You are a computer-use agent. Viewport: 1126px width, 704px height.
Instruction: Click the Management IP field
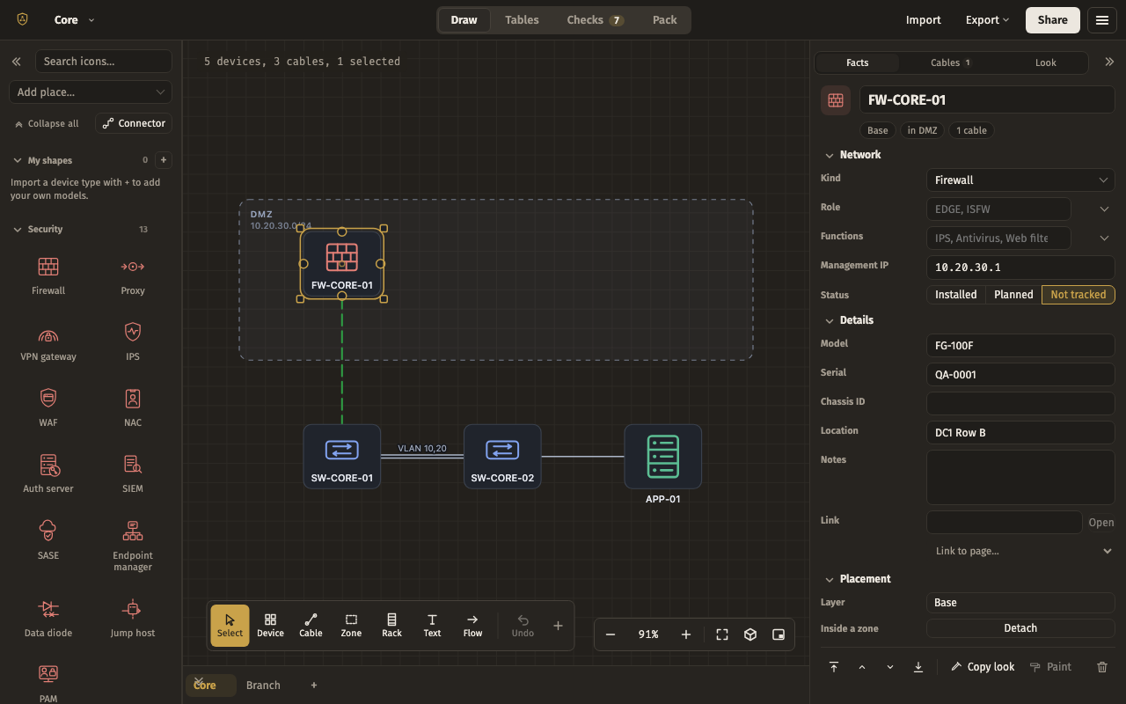(1020, 267)
